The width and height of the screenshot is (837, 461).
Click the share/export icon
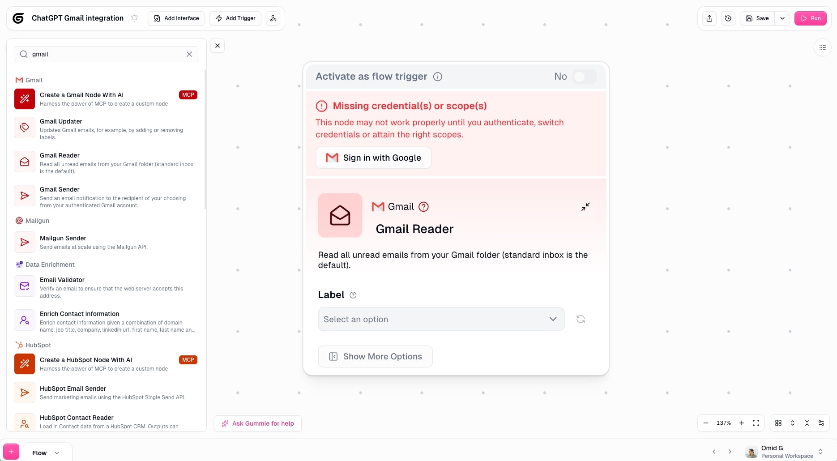709,18
